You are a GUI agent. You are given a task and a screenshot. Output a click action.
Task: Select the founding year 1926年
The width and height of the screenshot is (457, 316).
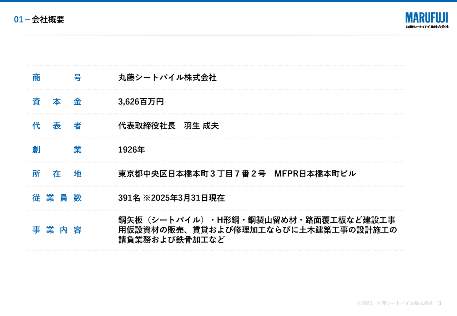pyautogui.click(x=131, y=150)
